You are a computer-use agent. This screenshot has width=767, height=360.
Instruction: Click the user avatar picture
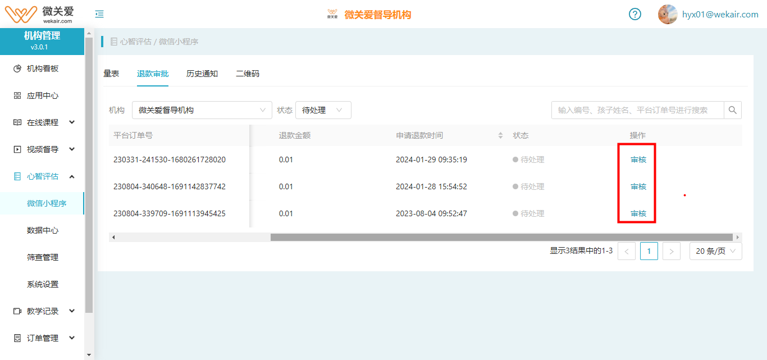tap(667, 14)
